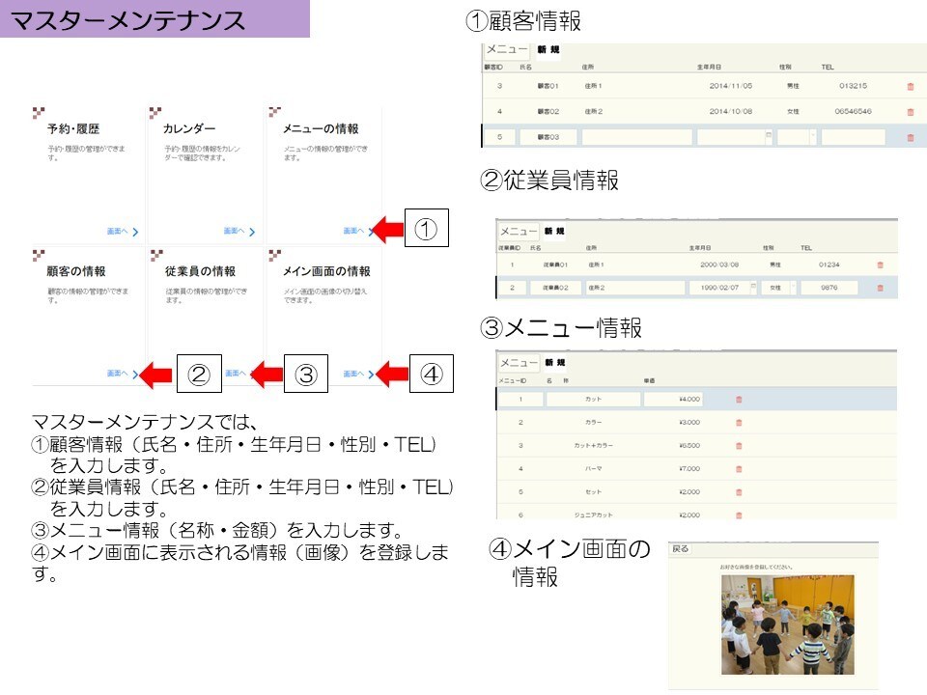Click customer ID field showing 5

pyautogui.click(x=499, y=137)
